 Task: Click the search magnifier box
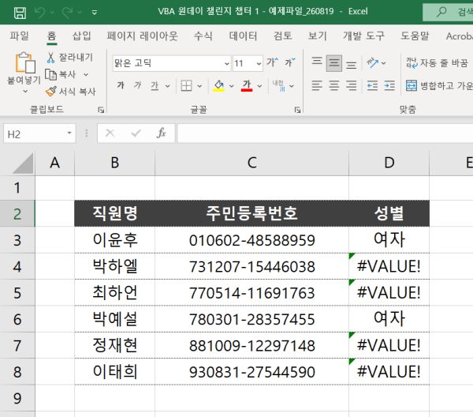click(448, 12)
